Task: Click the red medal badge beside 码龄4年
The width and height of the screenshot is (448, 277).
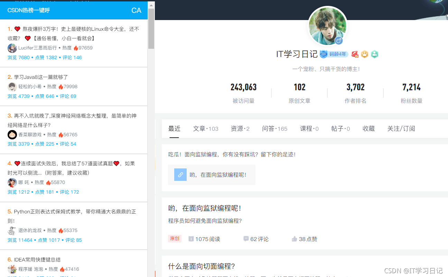Action: click(355, 54)
